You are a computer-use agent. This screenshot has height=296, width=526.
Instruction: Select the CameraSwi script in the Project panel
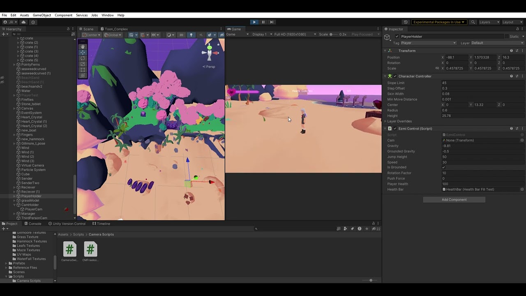pos(69,250)
